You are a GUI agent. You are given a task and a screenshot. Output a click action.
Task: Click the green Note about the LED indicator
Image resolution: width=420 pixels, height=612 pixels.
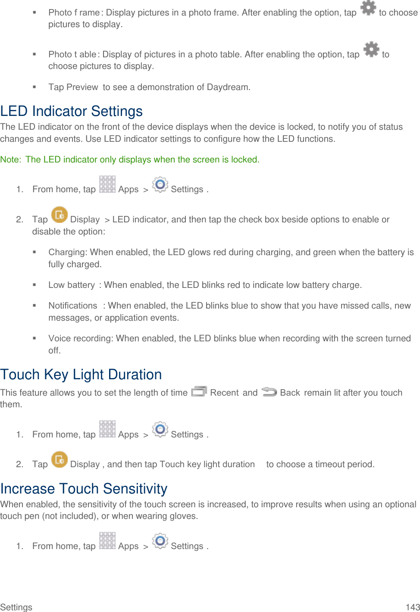pyautogui.click(x=130, y=159)
